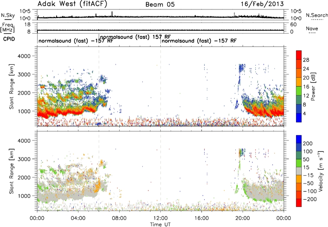Click the 'Freq. [MHz]' label

[8, 27]
